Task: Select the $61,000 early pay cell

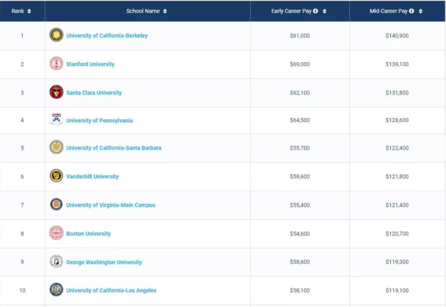Action: click(300, 36)
